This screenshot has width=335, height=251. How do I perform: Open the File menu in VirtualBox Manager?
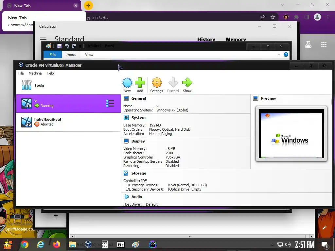pos(21,73)
